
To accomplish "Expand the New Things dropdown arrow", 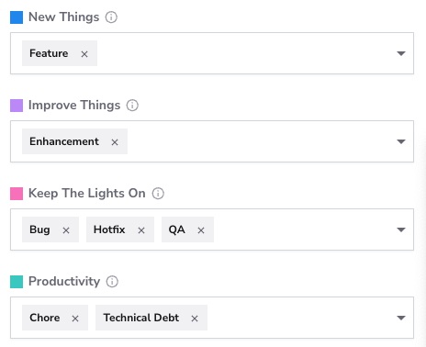I will coord(401,53).
